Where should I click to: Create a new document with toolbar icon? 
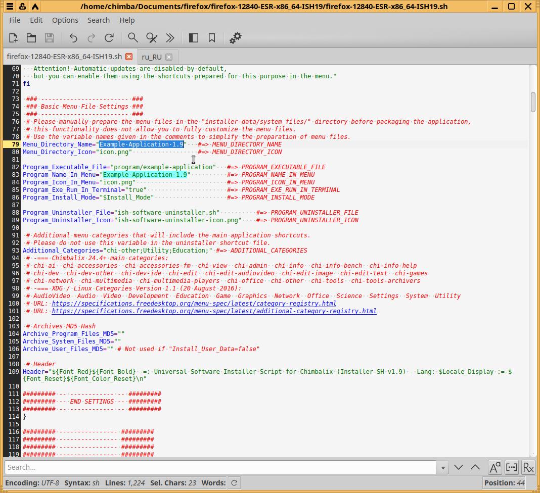[x=13, y=38]
